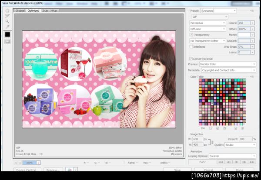Open the Preview Monitor Color dropdown
This screenshot has height=180, width=261.
pyautogui.click(x=228, y=64)
